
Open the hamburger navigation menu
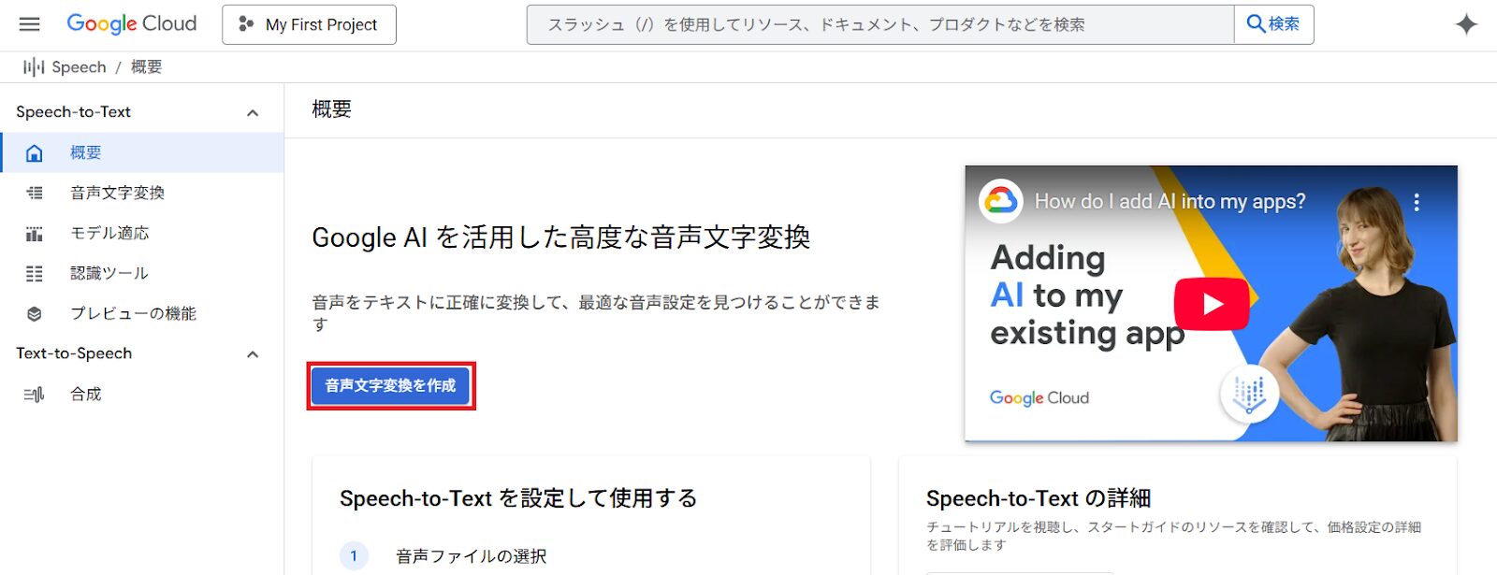click(x=30, y=24)
